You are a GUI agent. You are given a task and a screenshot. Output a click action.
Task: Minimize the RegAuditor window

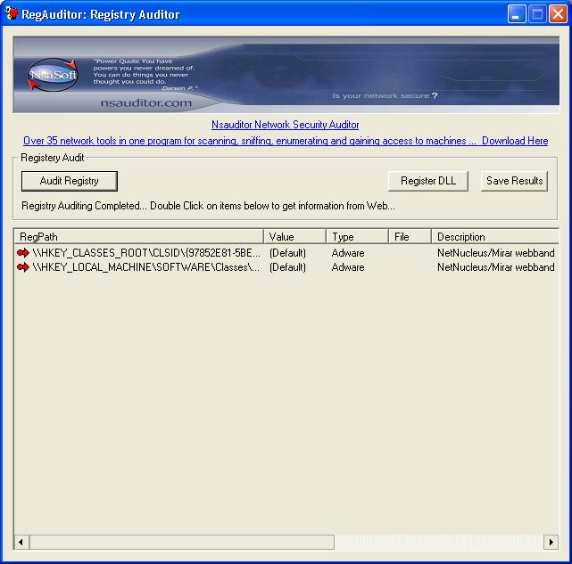click(x=516, y=14)
